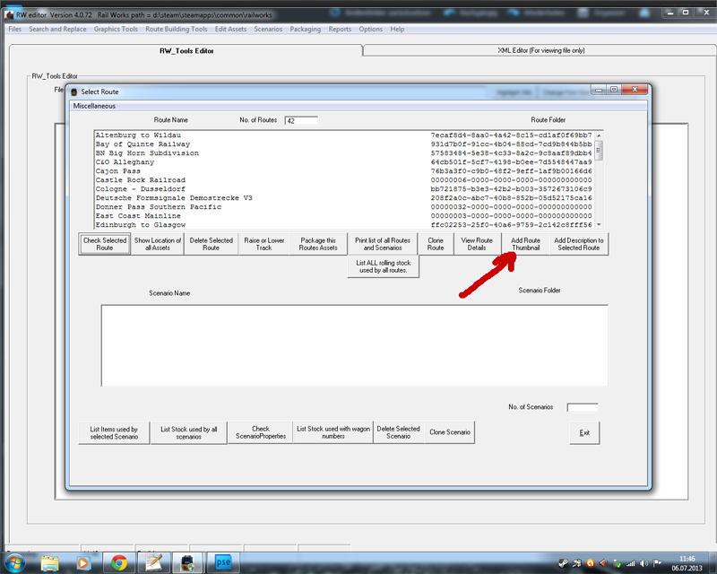Open the Options menu
The image size is (717, 574).
click(370, 29)
